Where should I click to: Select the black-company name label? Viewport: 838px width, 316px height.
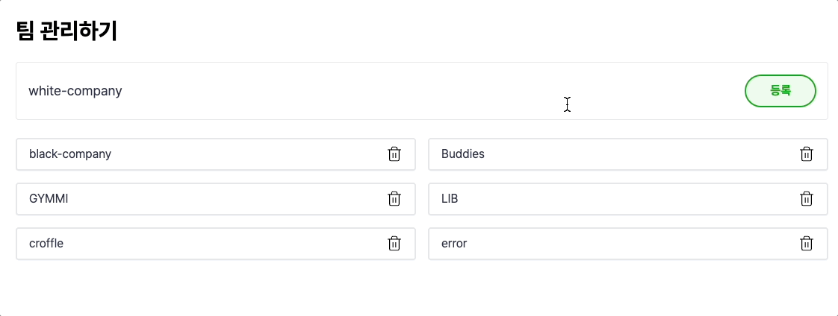click(x=70, y=154)
